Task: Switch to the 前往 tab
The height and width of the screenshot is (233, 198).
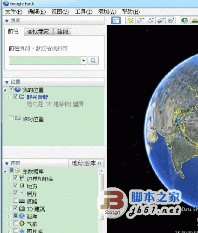Action: click(14, 32)
